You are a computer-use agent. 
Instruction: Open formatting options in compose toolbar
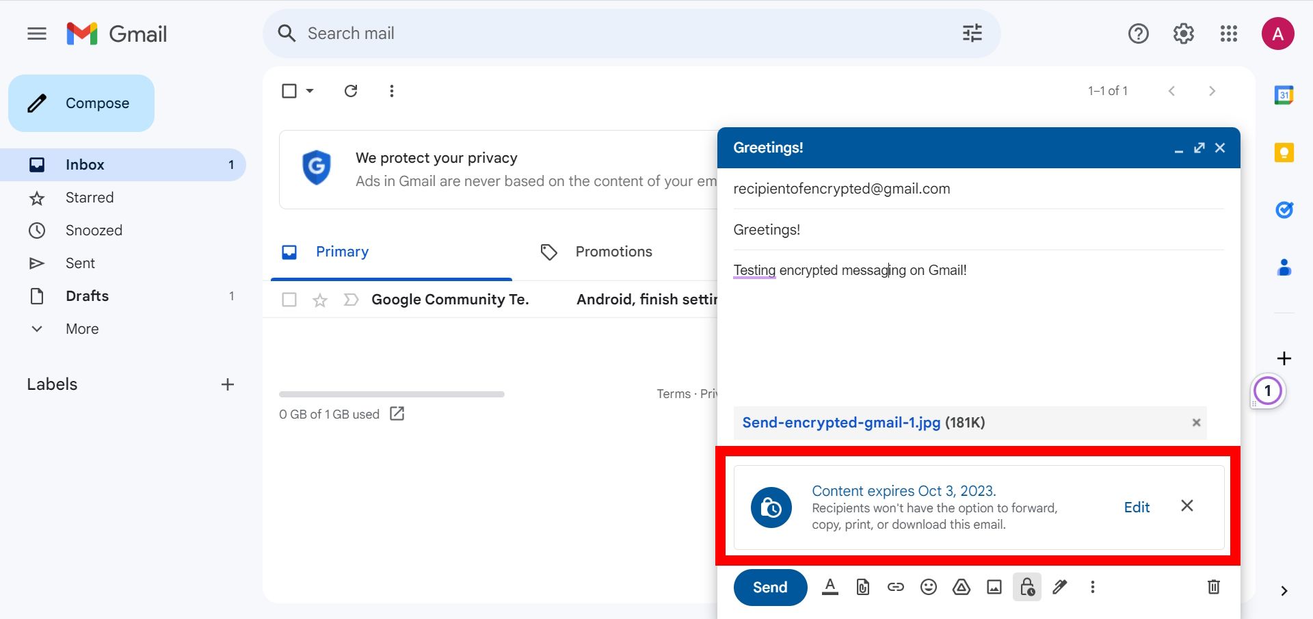pyautogui.click(x=830, y=587)
